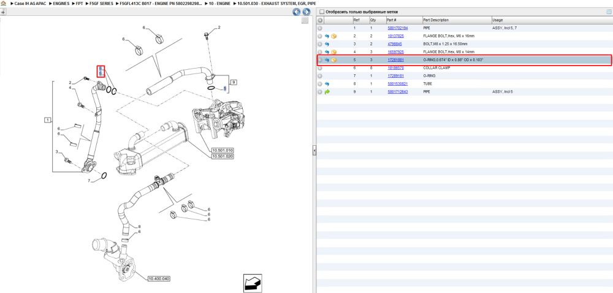The image size is (613, 293).
Task: Click blue arrow icon for O-RING 17281881
Action: tap(327, 60)
